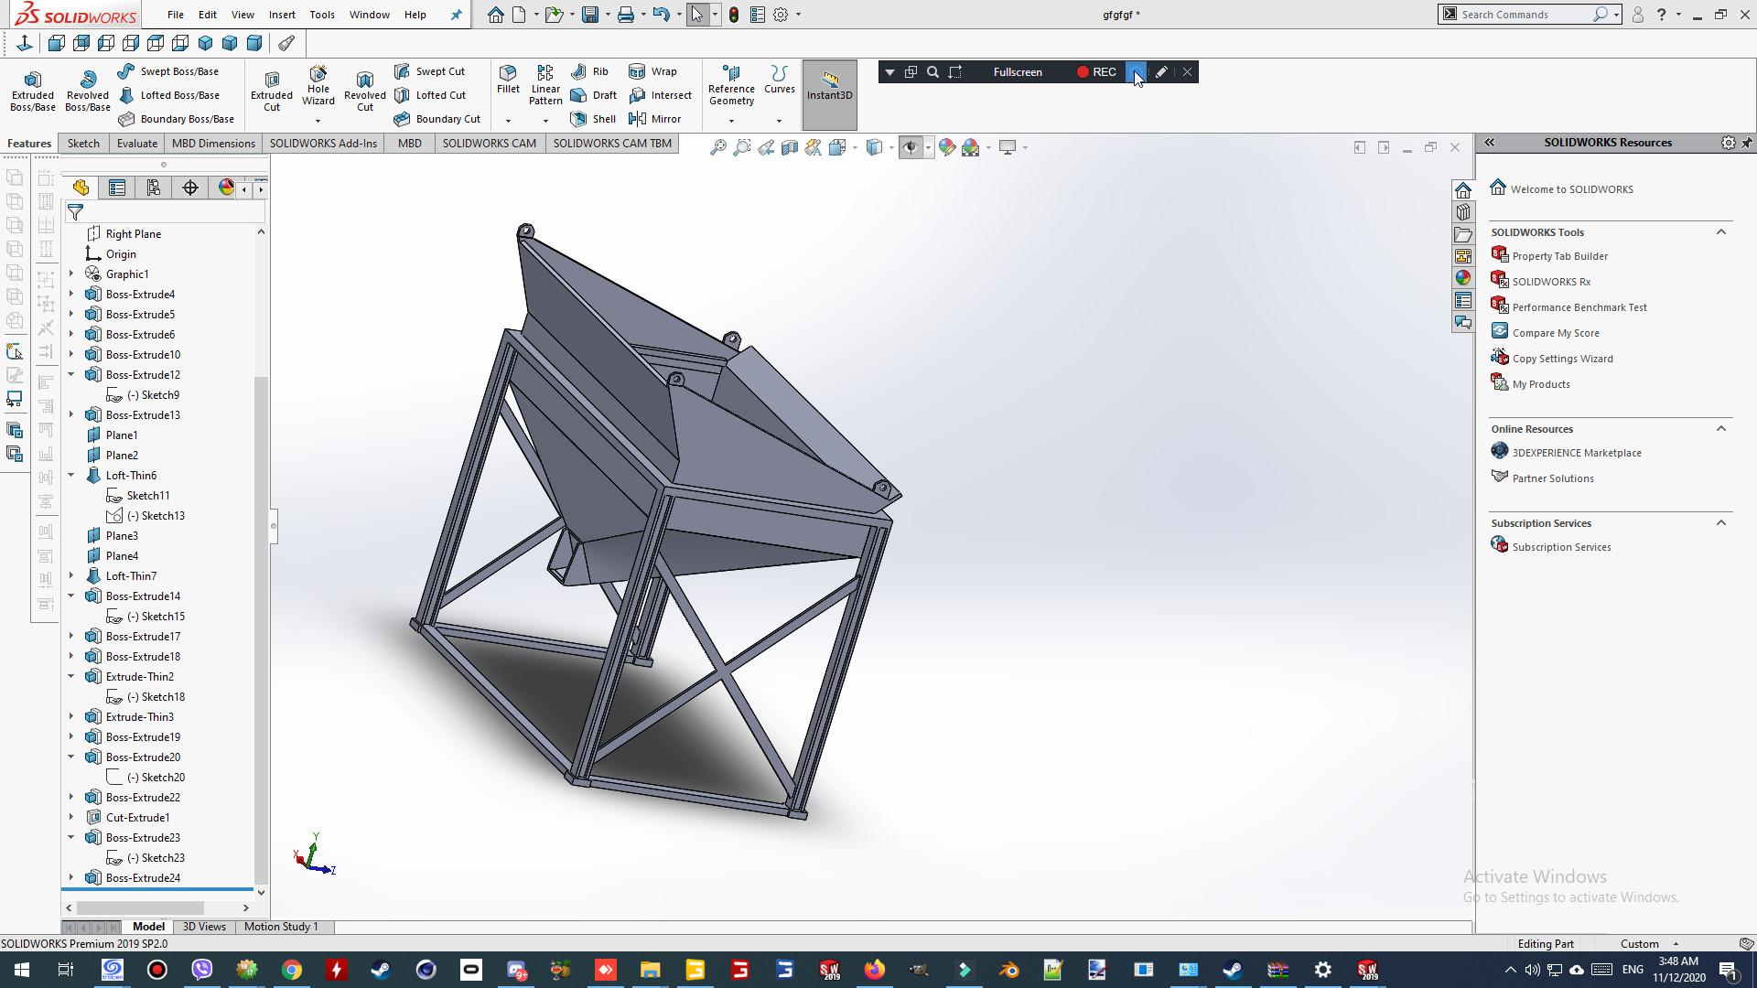Select the Shell feature tool
Viewport: 1757px width, 988px height.
click(592, 119)
